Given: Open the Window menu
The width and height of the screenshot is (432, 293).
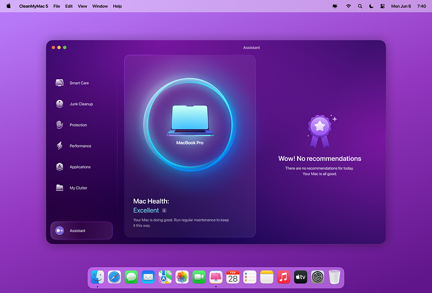Looking at the screenshot, I should click(100, 6).
